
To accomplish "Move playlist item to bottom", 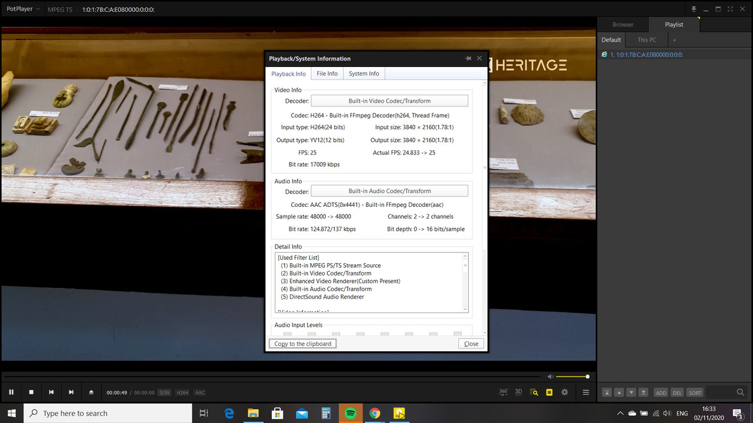I will click(644, 392).
